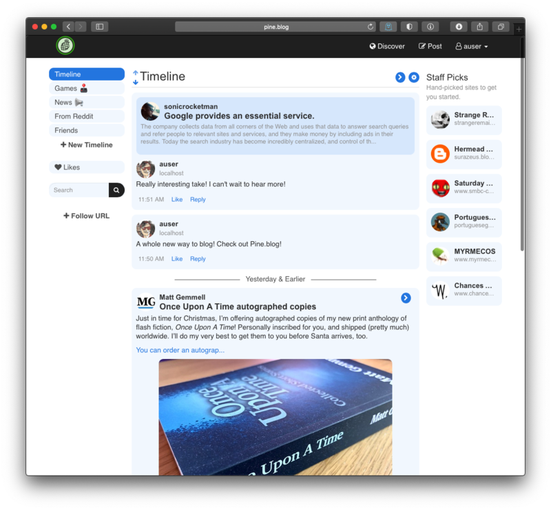Switch to the News timeline
Viewport: 551px width, 510px height.
pos(87,103)
